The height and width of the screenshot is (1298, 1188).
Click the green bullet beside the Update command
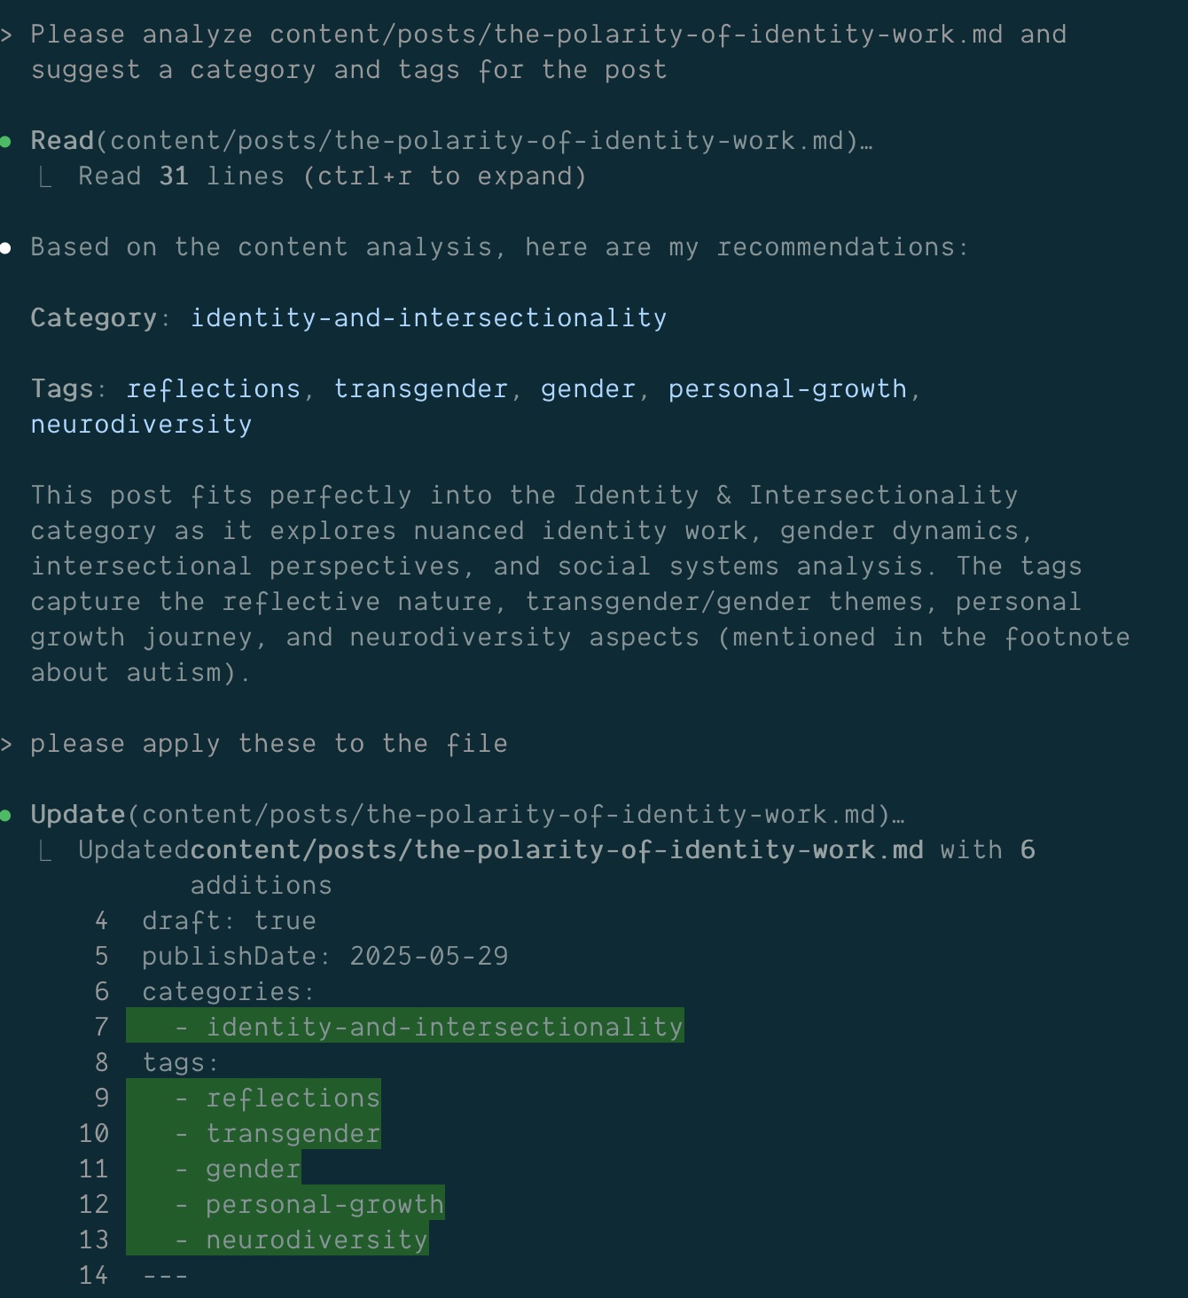tap(6, 816)
